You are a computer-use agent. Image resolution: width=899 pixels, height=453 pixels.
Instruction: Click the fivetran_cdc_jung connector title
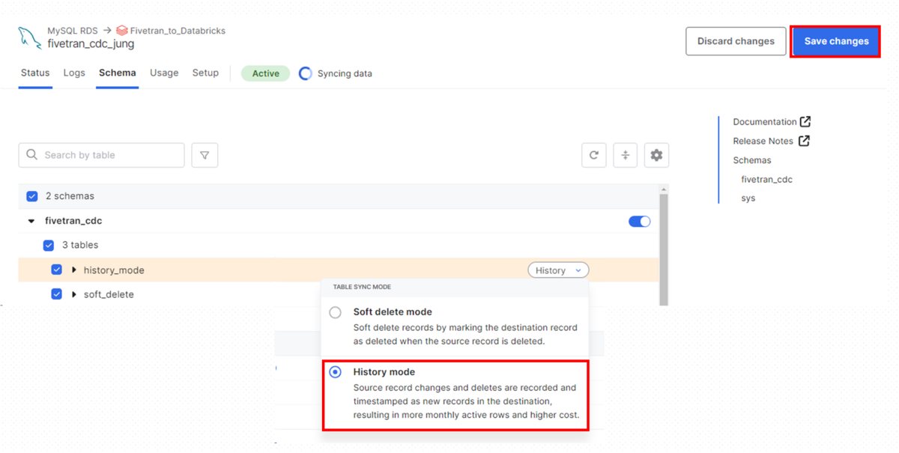(91, 44)
